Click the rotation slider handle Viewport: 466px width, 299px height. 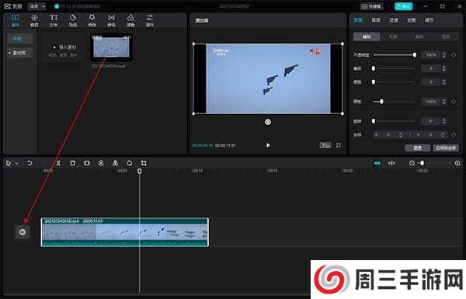tap(374, 121)
